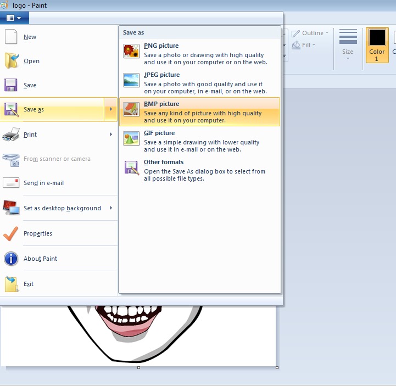Expand the Save as submenu arrow

111,109
